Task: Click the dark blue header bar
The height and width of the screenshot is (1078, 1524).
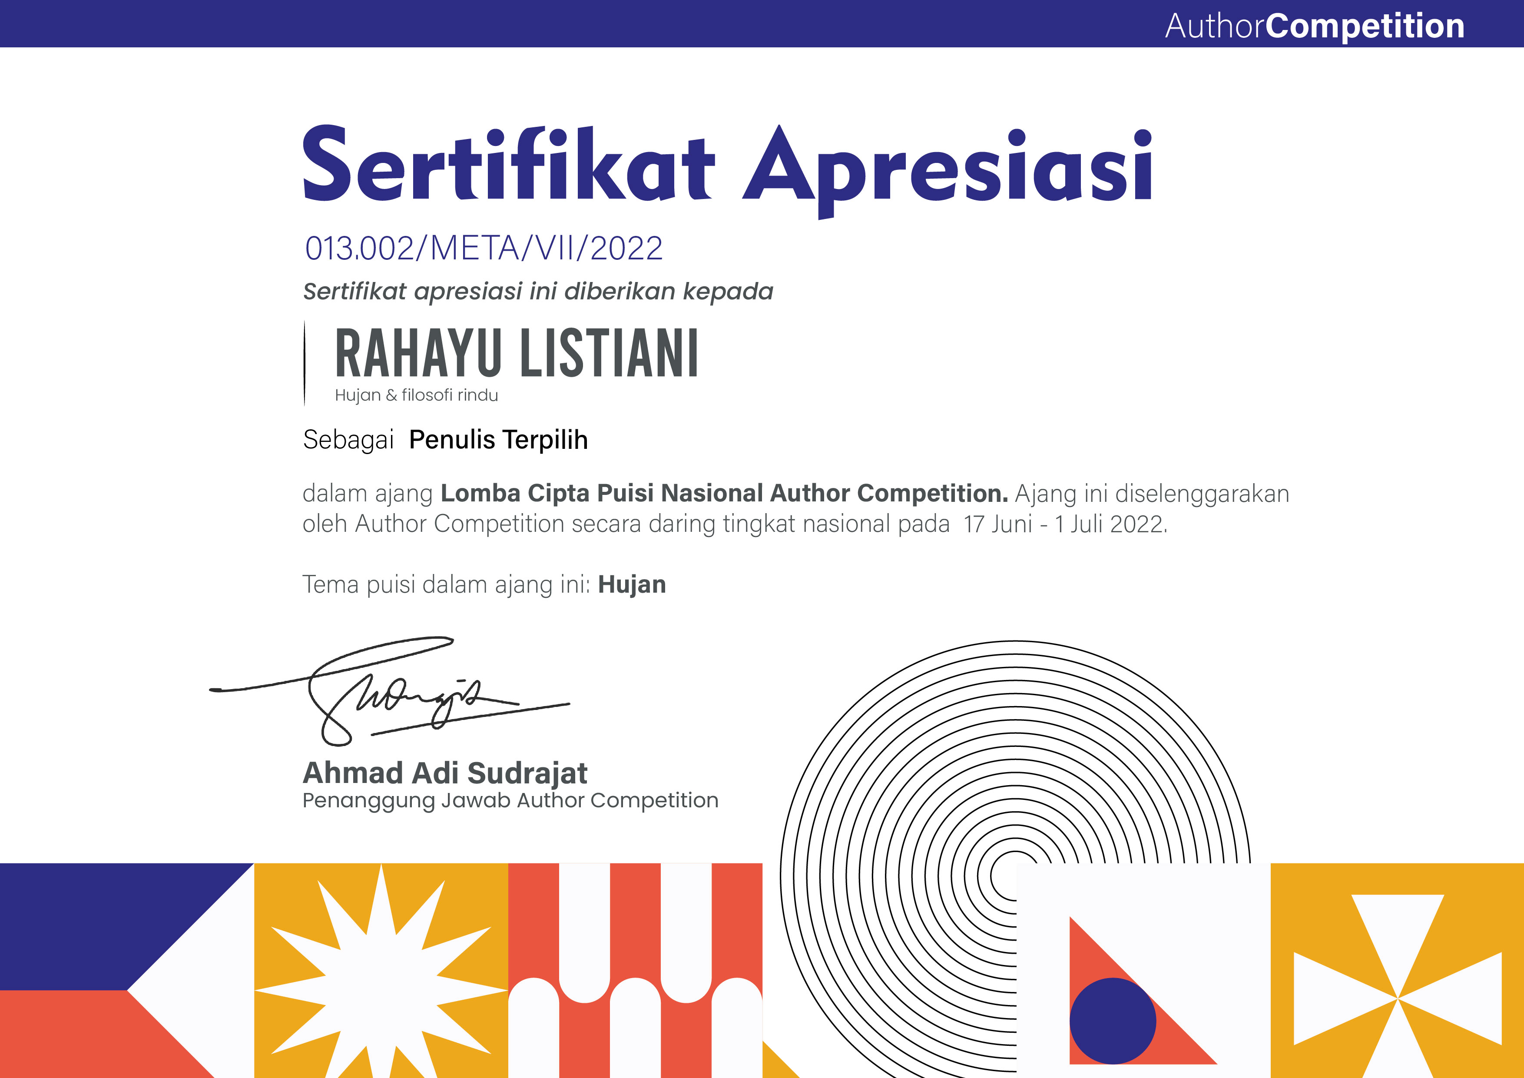Action: tap(531, 23)
